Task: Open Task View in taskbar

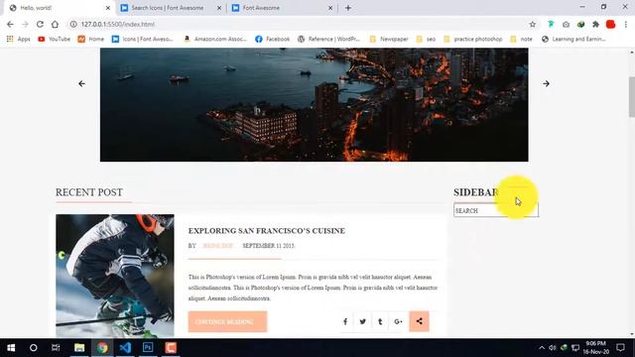Action: (x=56, y=348)
